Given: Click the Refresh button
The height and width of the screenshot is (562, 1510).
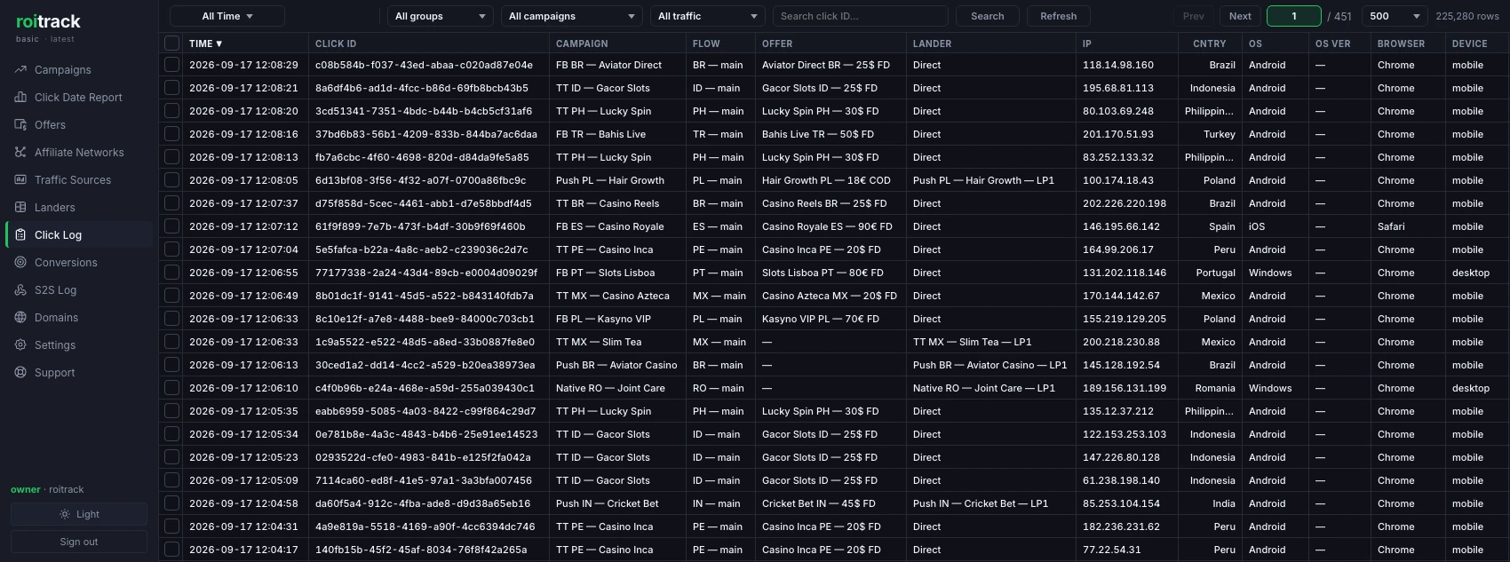Looking at the screenshot, I should (x=1059, y=16).
